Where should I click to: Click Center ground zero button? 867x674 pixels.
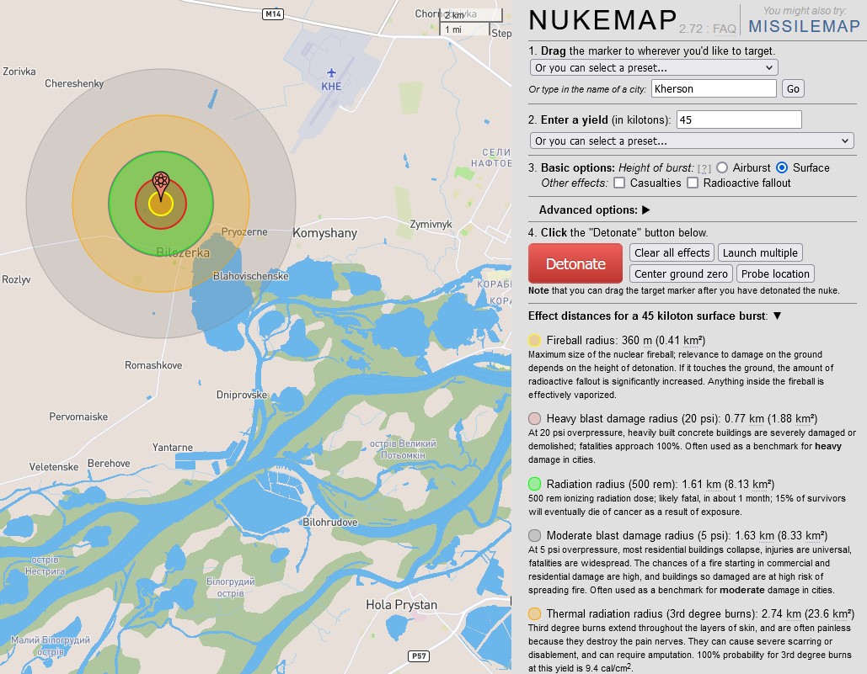[x=681, y=273]
